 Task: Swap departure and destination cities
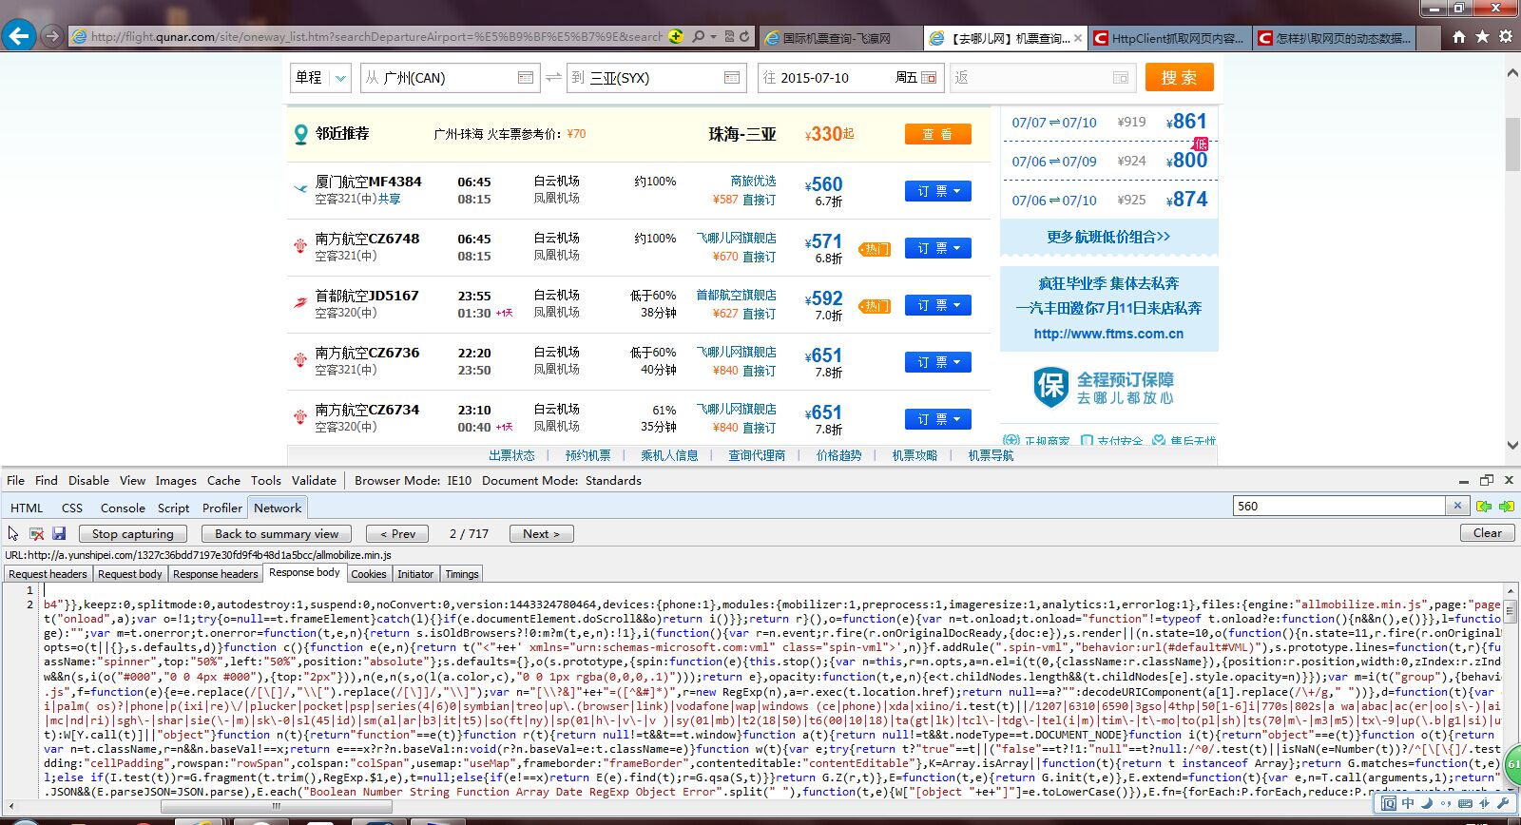point(553,77)
